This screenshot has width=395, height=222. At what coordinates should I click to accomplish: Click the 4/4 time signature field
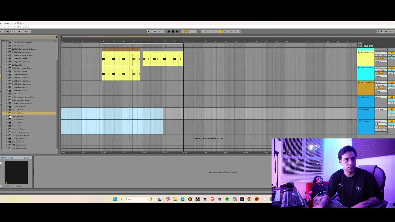pos(12,31)
